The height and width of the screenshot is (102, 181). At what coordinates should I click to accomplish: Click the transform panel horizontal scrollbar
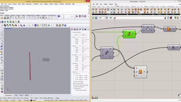tap(80, 95)
